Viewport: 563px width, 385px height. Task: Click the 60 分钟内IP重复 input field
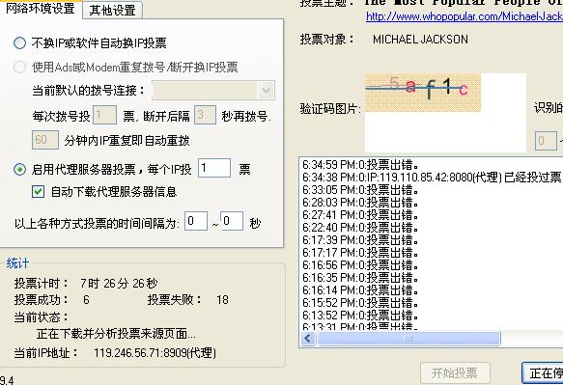(45, 140)
